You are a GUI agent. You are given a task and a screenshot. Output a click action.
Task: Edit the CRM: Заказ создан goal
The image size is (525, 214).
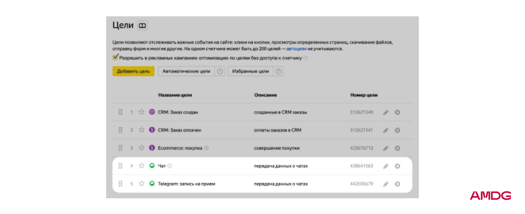click(385, 112)
